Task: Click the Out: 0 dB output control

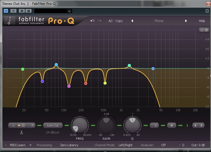Action: pos(198,145)
